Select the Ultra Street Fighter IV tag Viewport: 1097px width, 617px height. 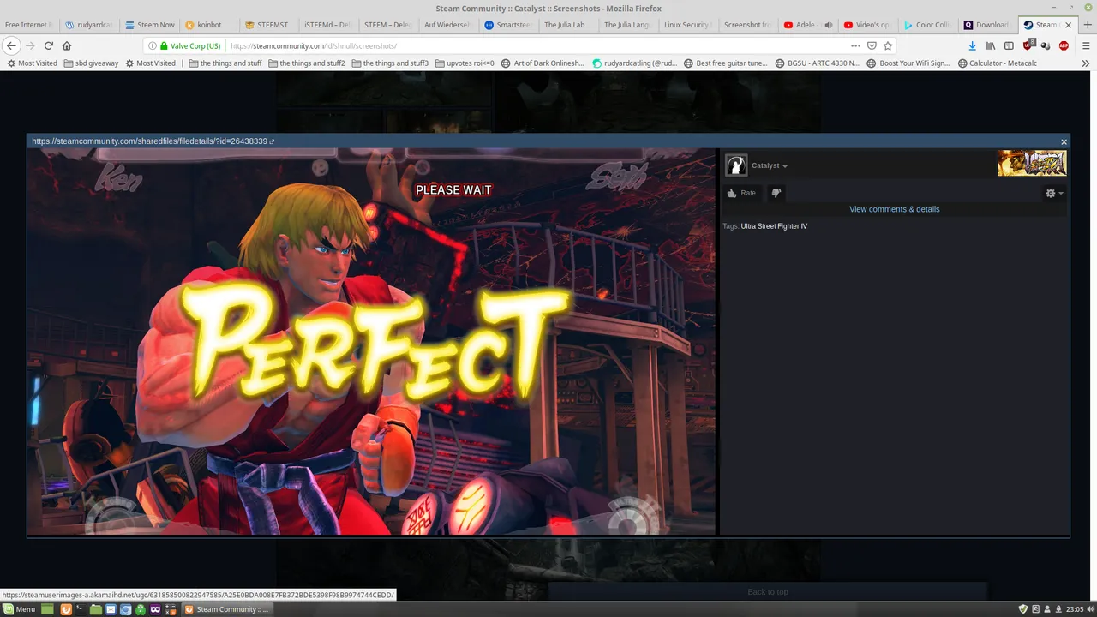click(x=774, y=226)
